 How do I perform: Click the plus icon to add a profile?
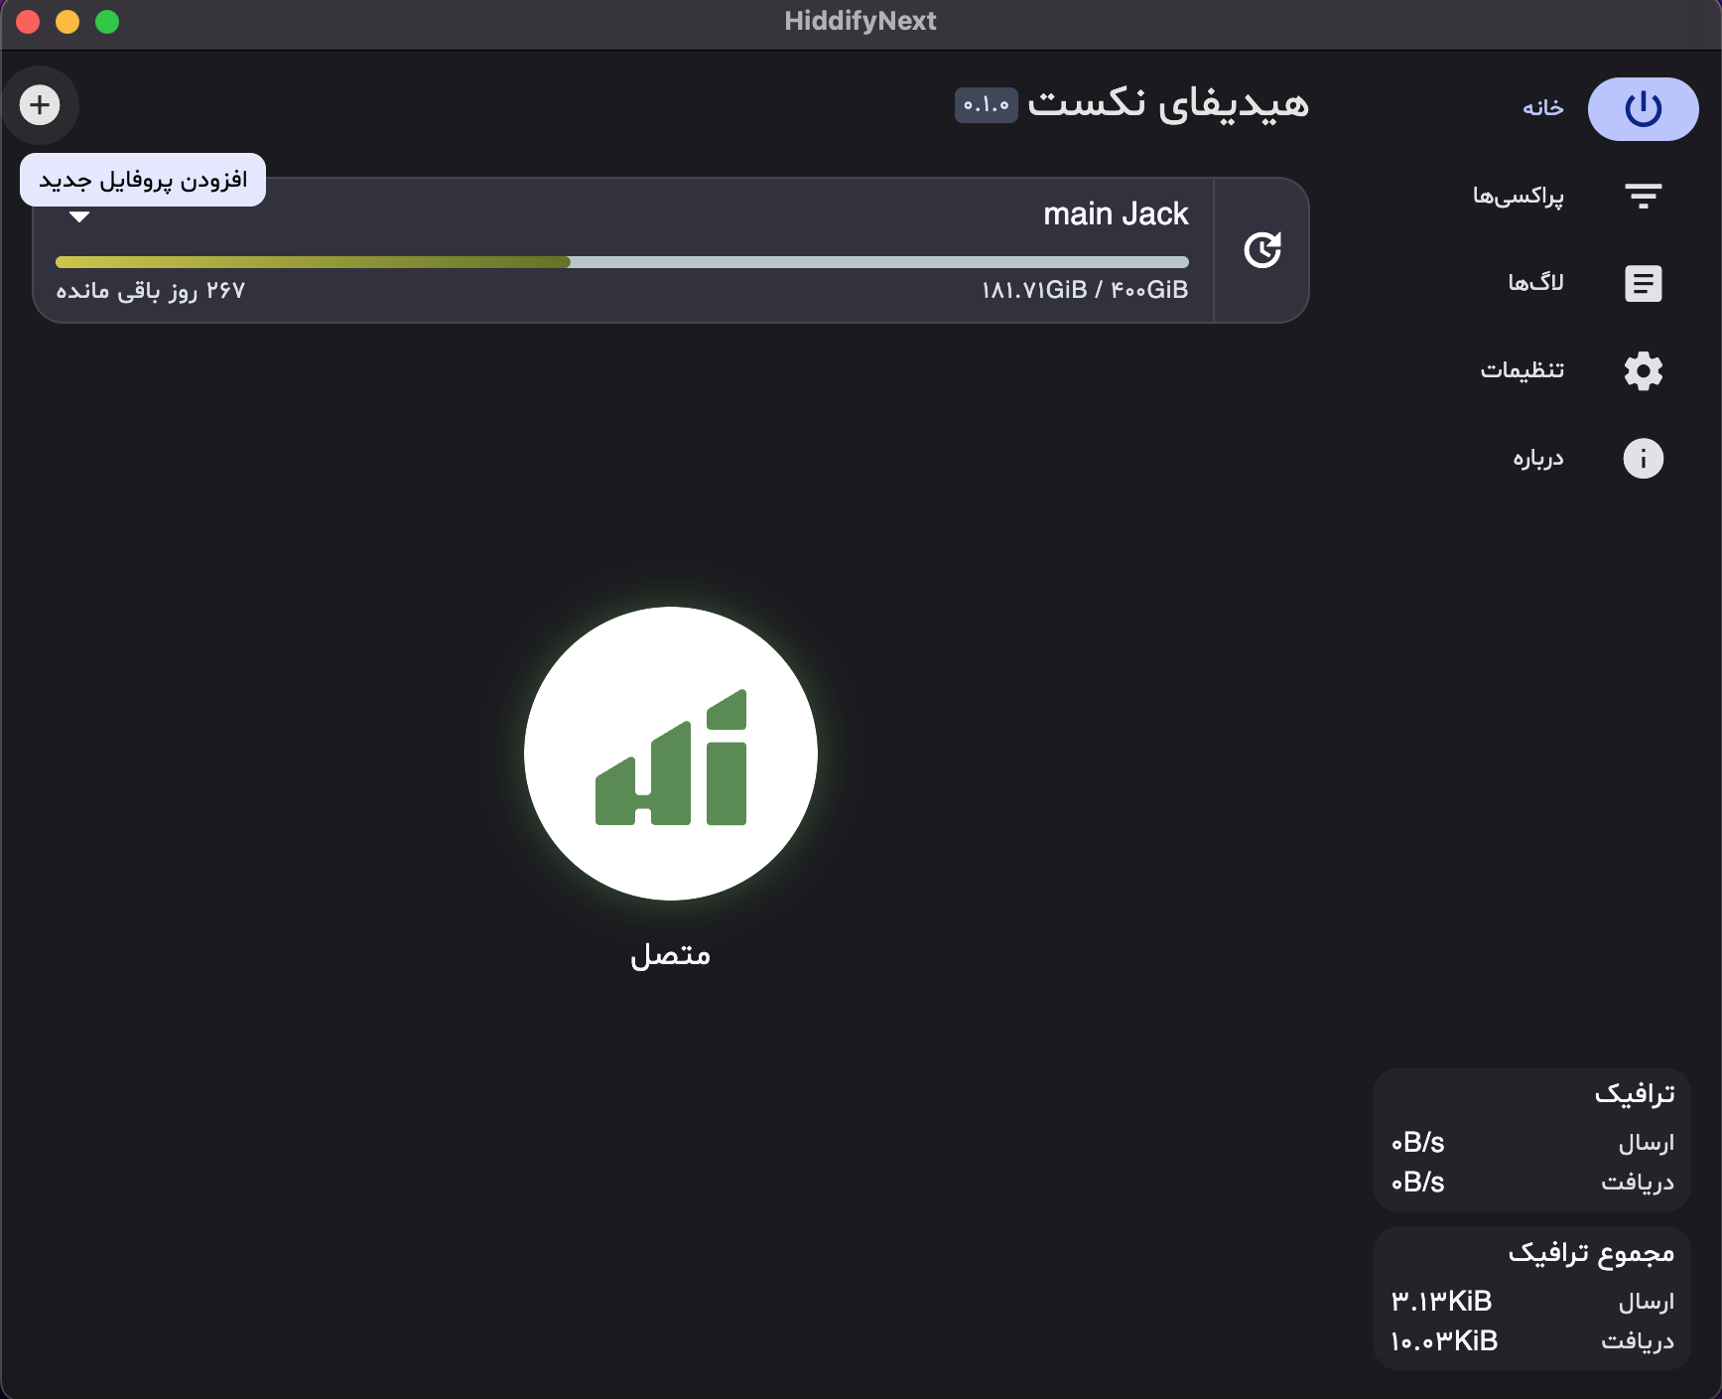click(40, 105)
